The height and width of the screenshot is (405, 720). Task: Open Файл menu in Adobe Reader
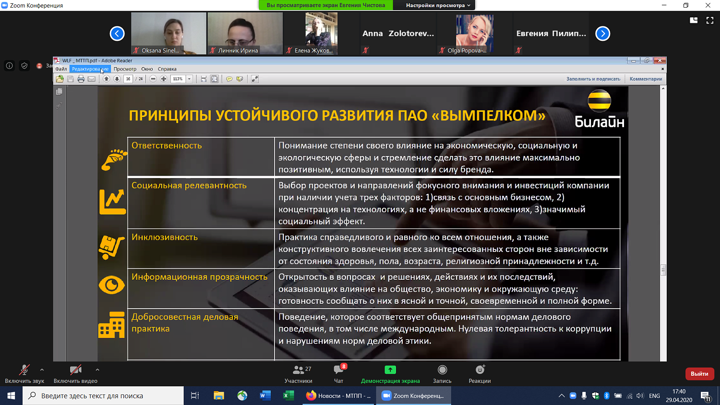tap(61, 69)
